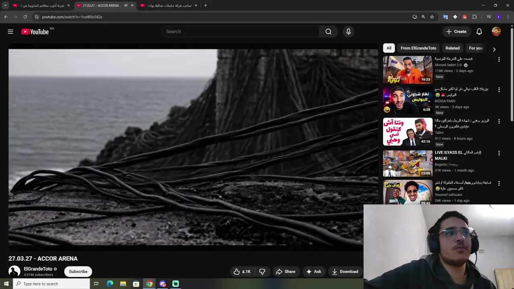514x289 pixels.
Task: Open the ElGrandeToto channel name link
Action: pos(38,269)
